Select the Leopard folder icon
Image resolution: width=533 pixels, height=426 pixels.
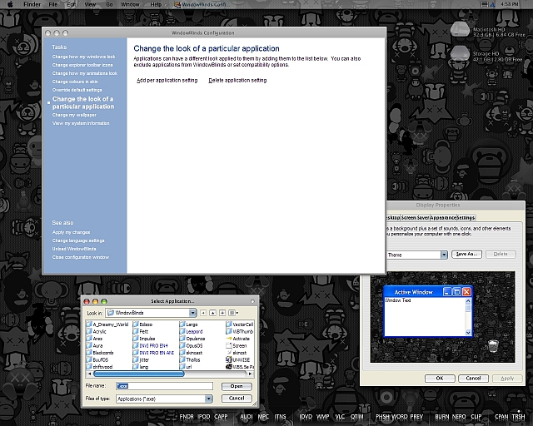tap(182, 331)
